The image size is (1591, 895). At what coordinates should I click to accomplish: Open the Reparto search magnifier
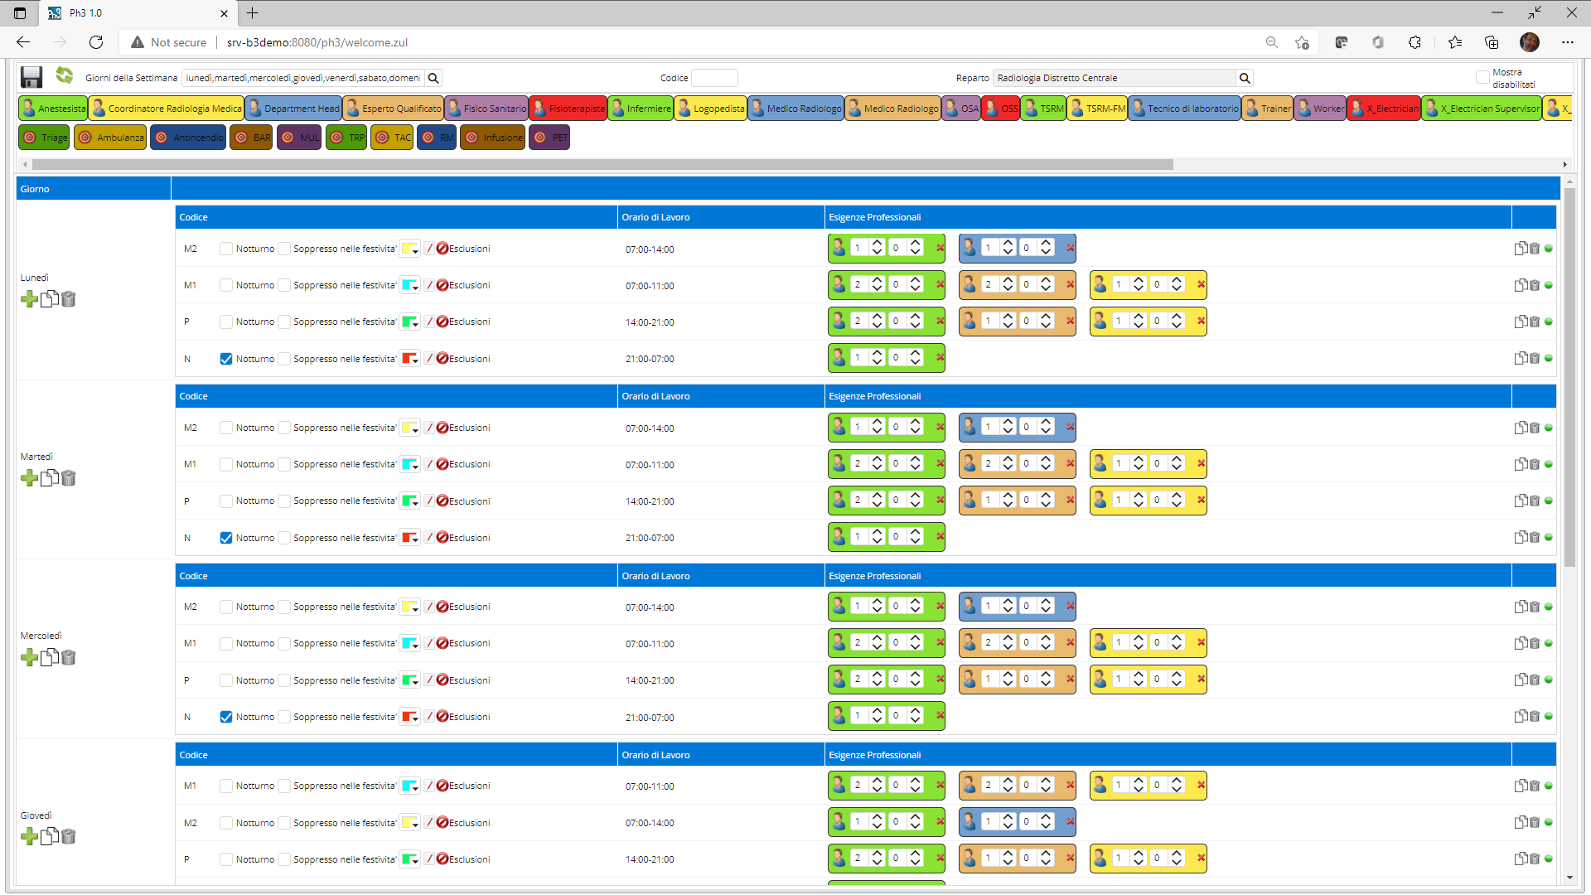1244,78
